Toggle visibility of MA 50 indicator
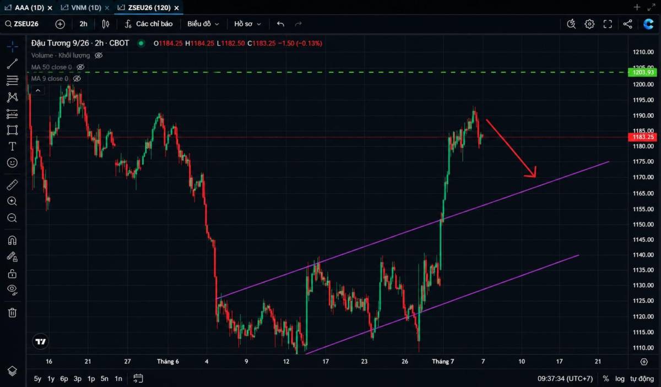The width and height of the screenshot is (661, 387). tap(80, 67)
